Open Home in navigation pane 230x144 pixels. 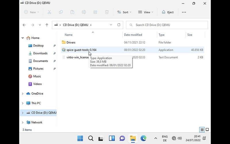(x=35, y=38)
